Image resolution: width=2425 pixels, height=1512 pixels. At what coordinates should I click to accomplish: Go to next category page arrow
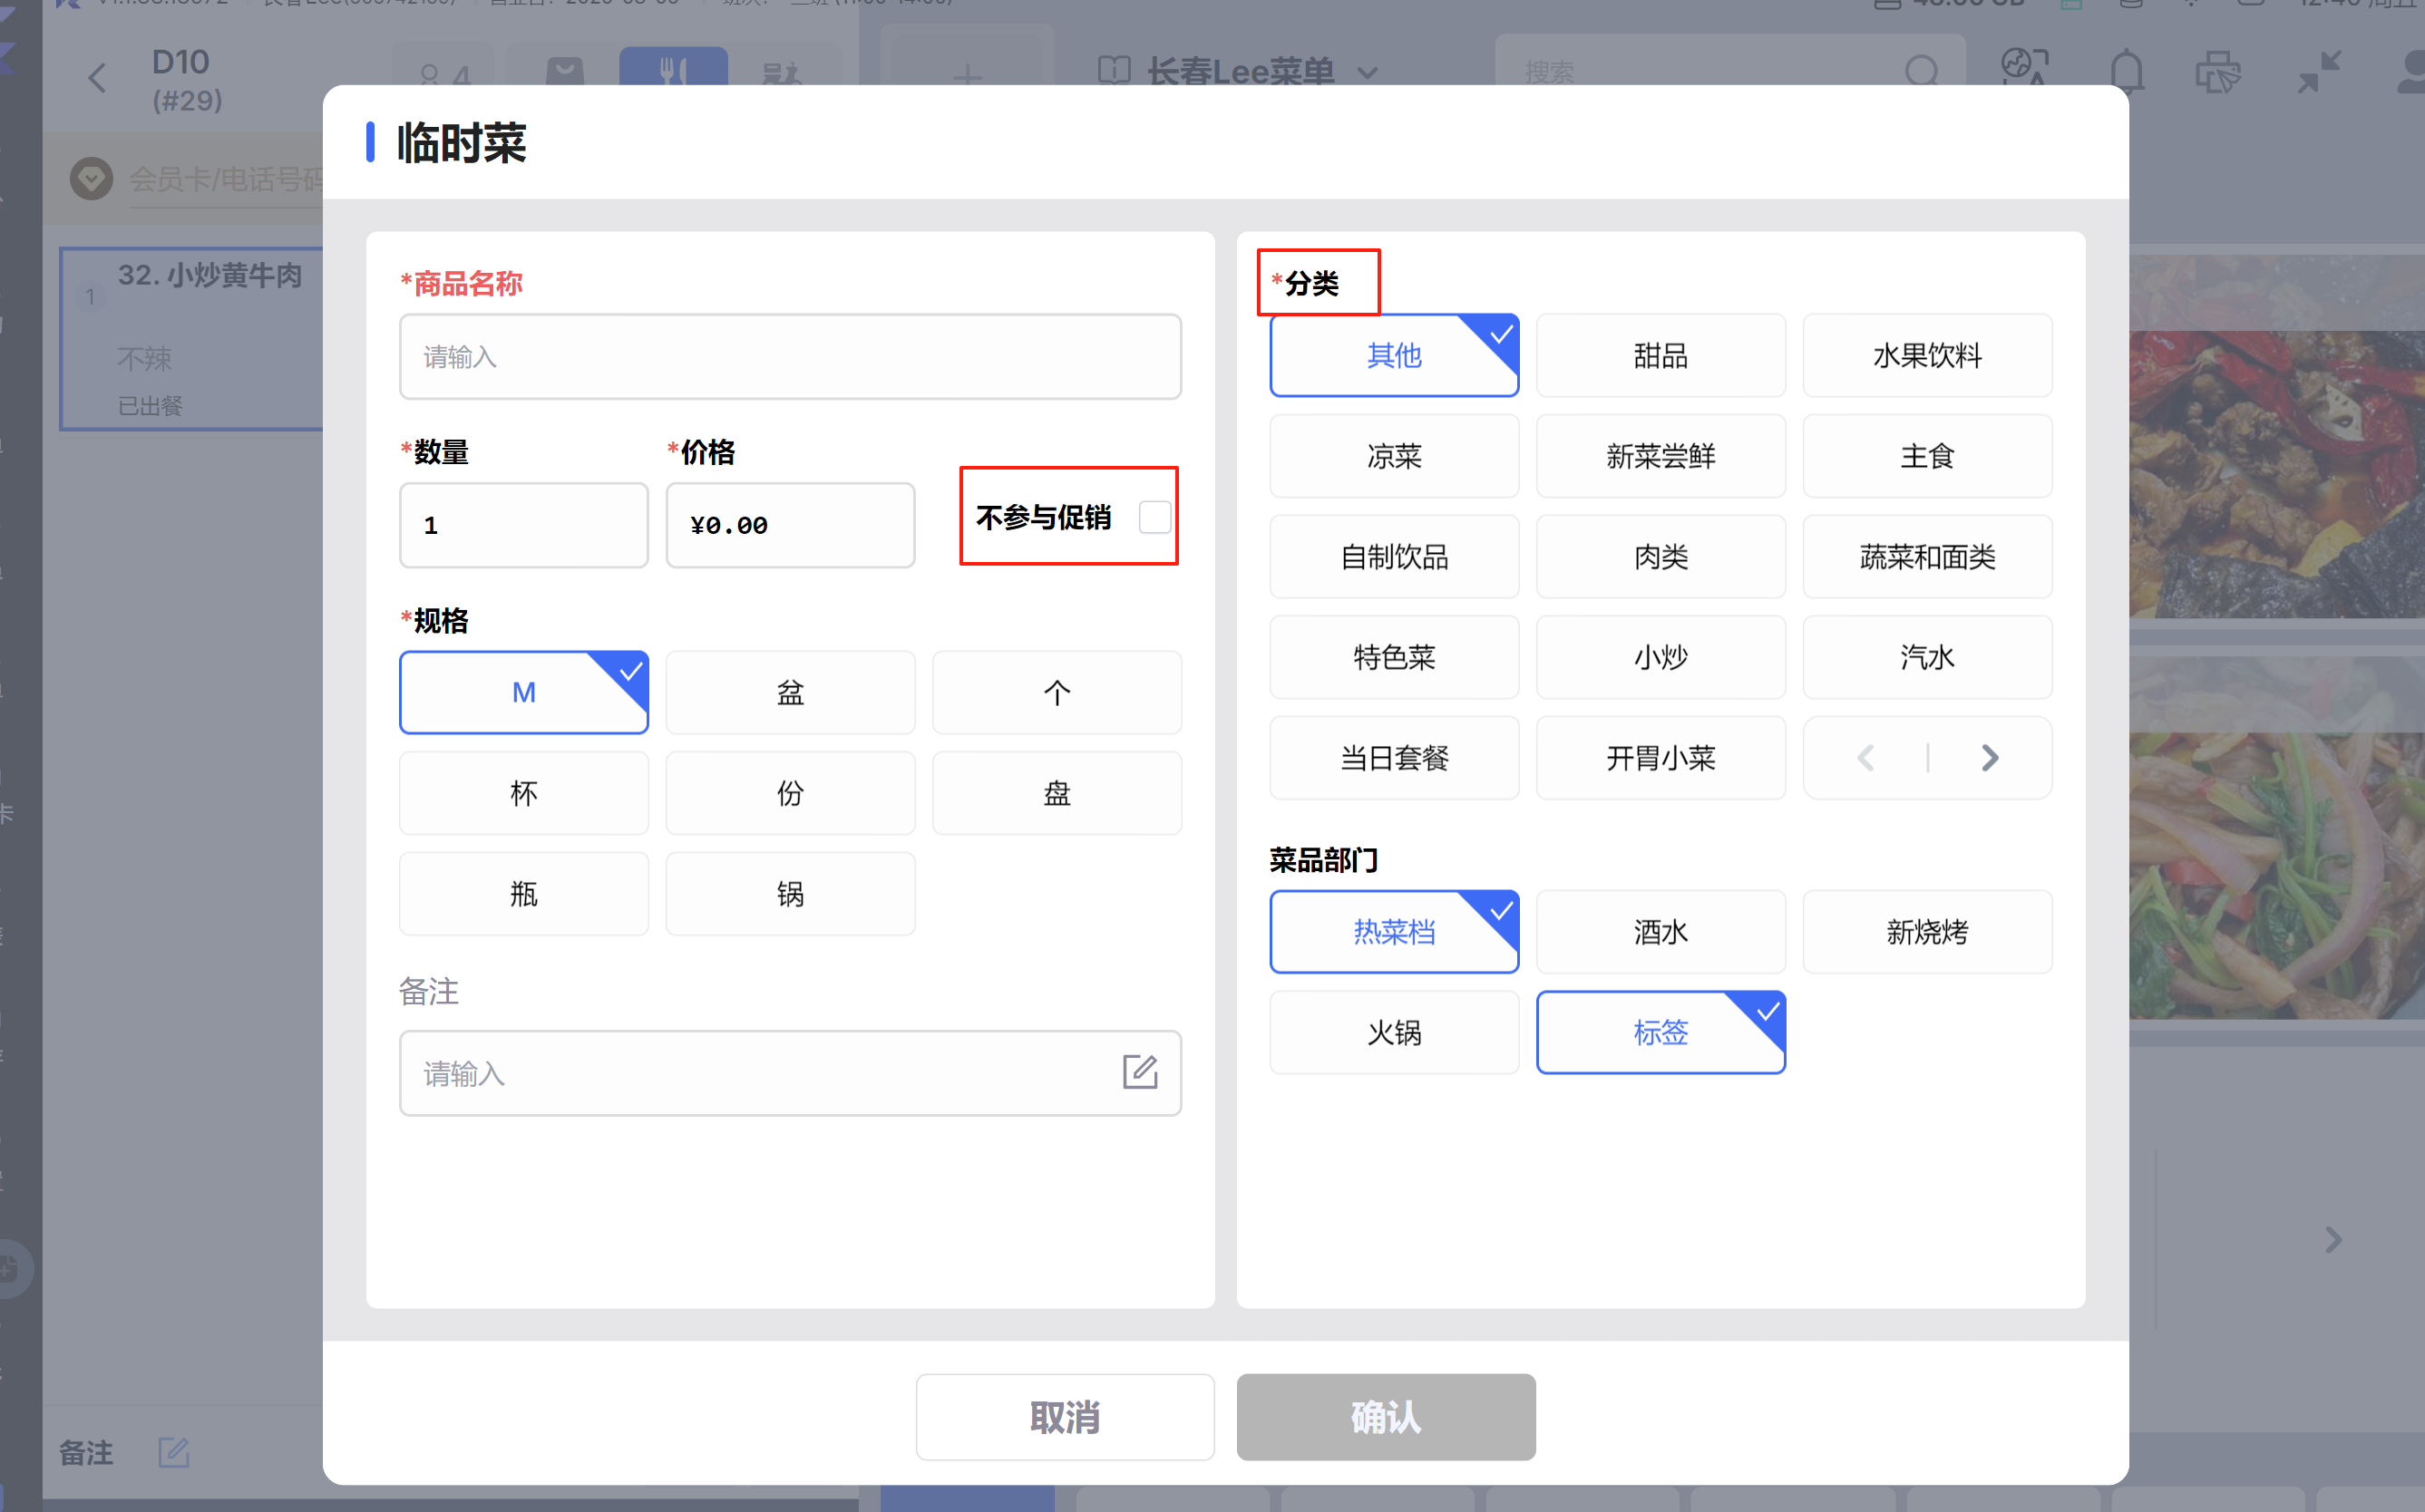[1989, 758]
